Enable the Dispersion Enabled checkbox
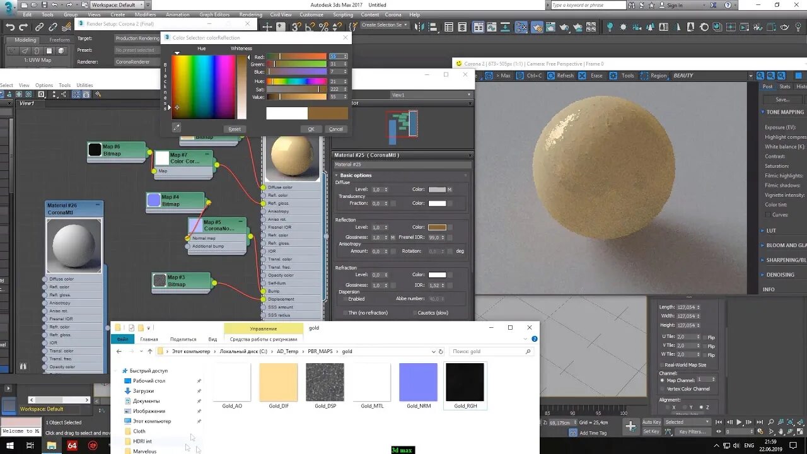Image resolution: width=807 pixels, height=454 pixels. [345, 299]
